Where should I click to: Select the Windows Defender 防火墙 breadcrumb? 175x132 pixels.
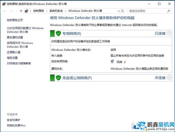click(x=85, y=11)
